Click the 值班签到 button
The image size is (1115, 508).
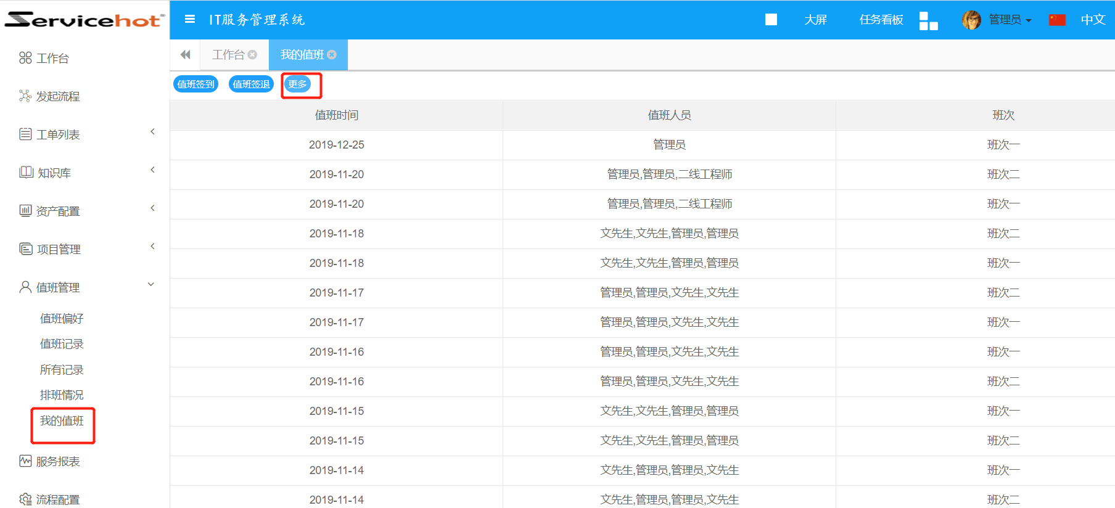(195, 84)
